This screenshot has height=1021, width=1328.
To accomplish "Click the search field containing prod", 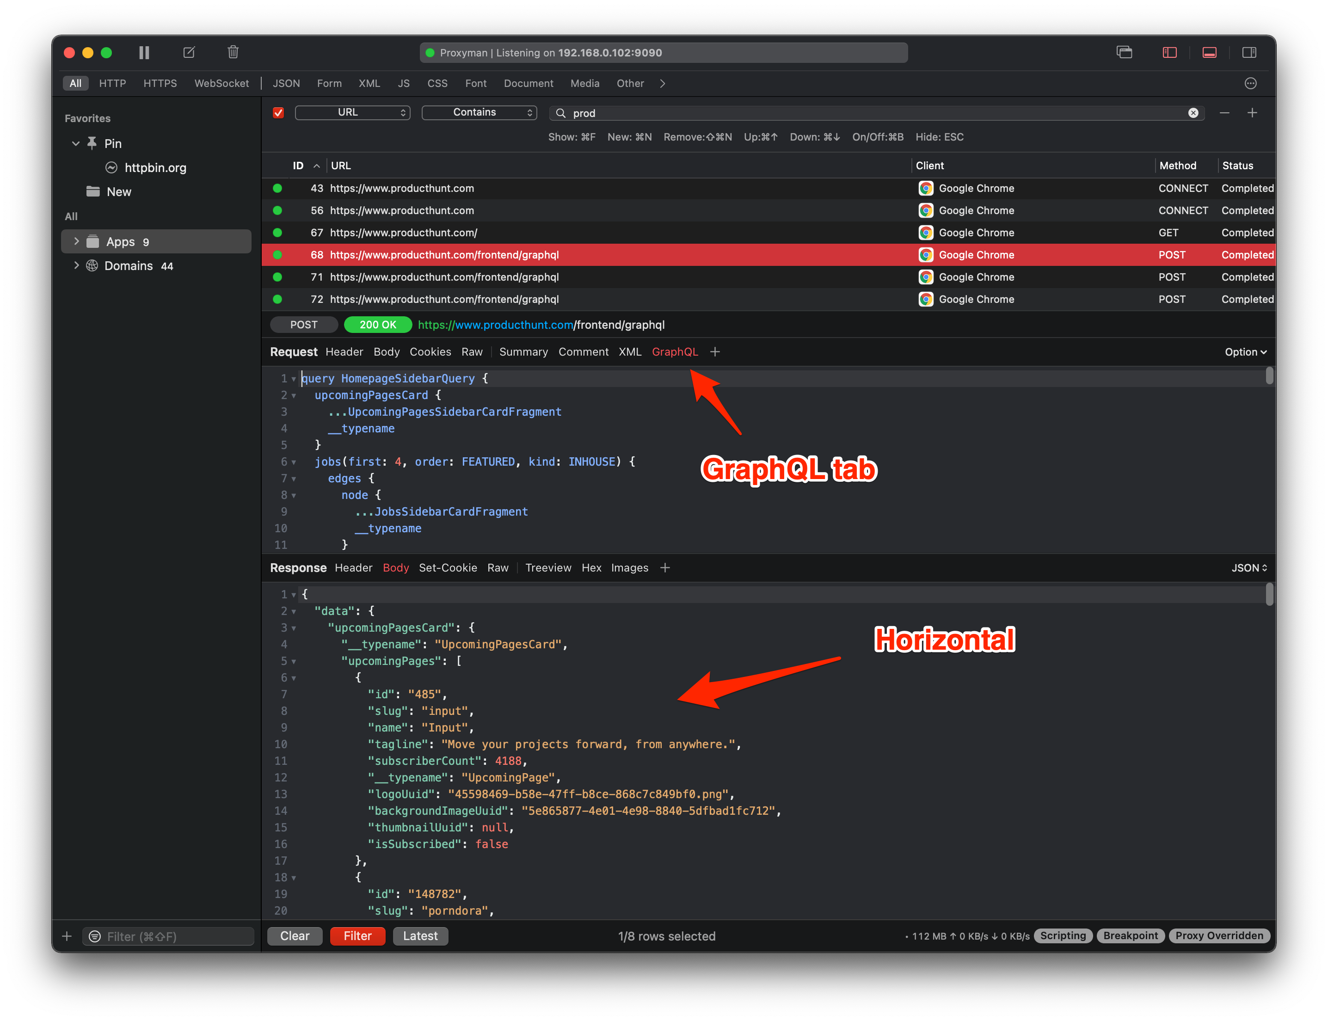I will click(729, 113).
